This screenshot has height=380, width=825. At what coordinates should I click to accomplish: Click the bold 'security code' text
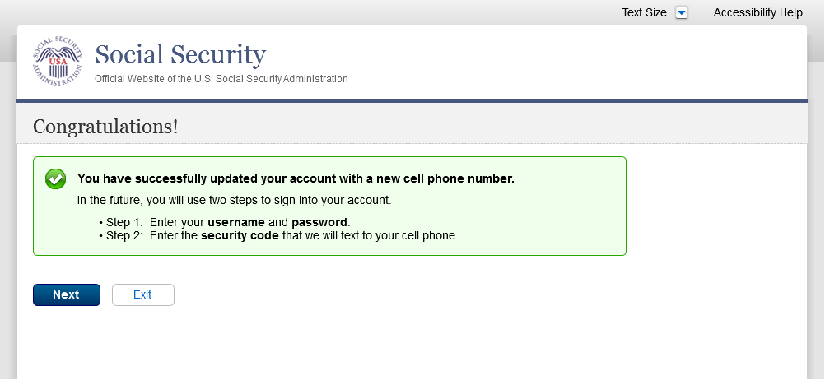[x=240, y=235]
